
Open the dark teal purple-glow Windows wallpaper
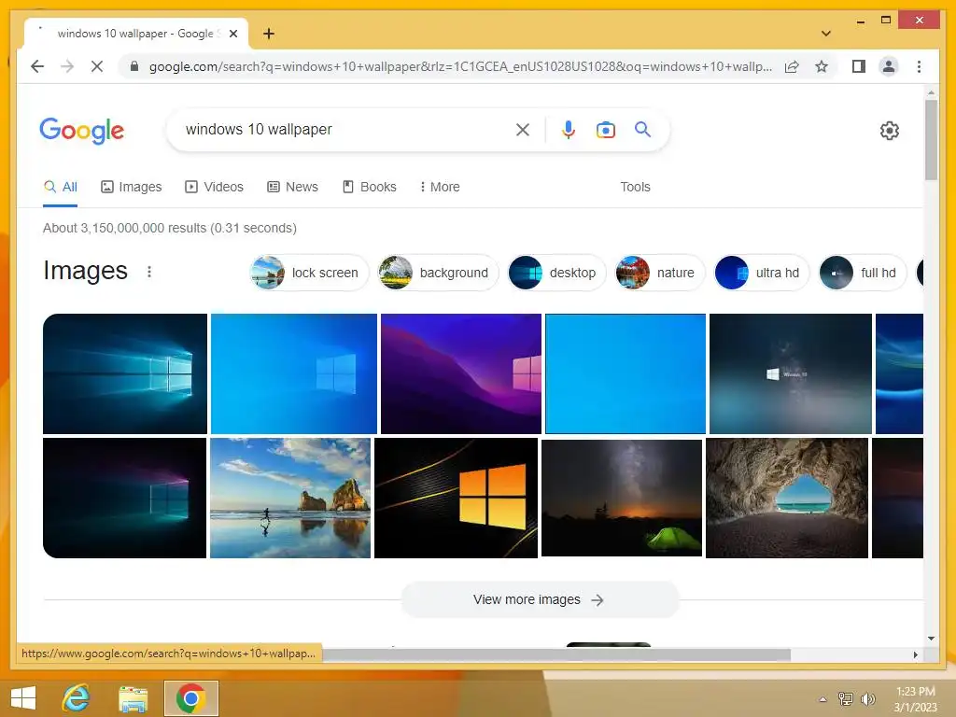(125, 499)
